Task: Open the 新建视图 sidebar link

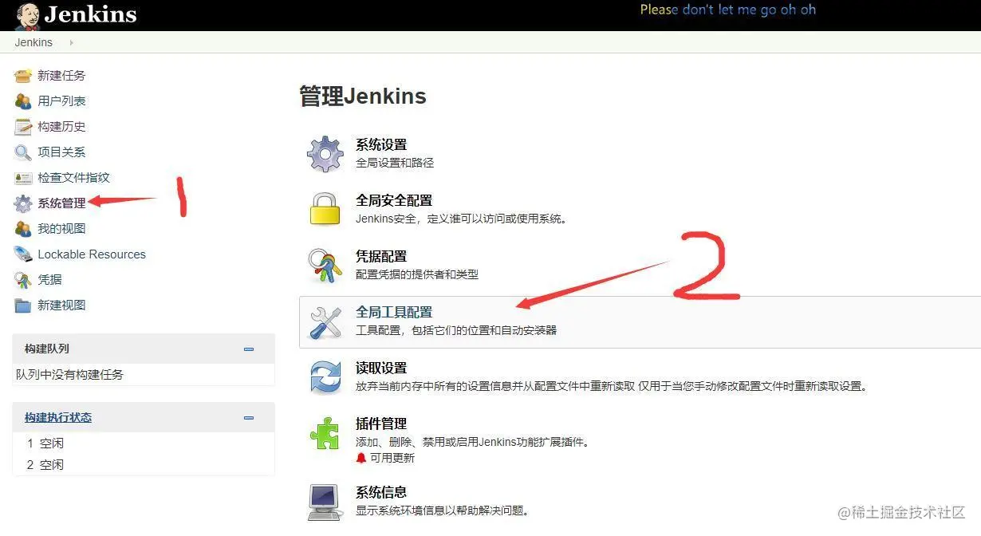Action: (x=61, y=305)
